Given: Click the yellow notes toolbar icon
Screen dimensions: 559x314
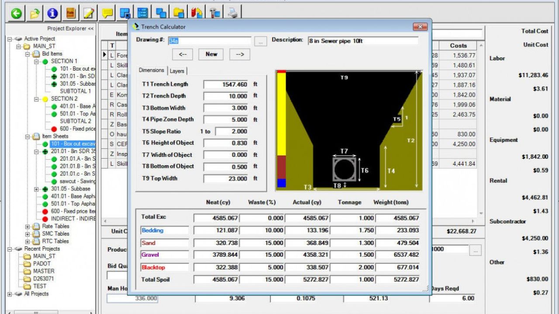Looking at the screenshot, I should click(107, 14).
